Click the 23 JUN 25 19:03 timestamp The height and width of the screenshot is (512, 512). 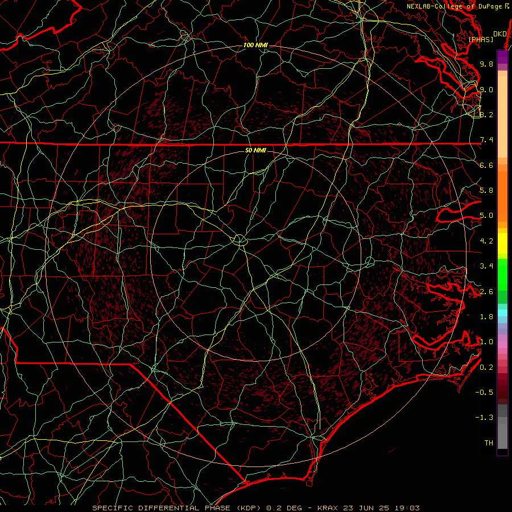[x=381, y=508]
